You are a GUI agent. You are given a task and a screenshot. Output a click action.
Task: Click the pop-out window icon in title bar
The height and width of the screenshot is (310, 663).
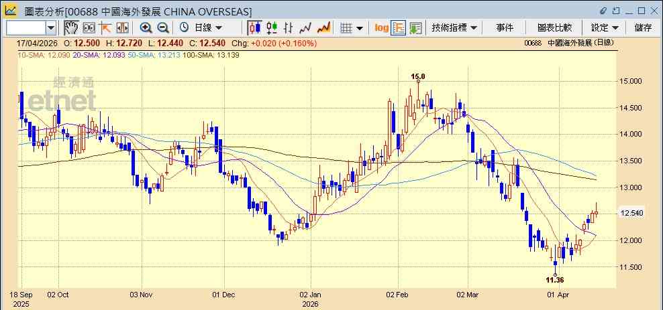point(617,10)
